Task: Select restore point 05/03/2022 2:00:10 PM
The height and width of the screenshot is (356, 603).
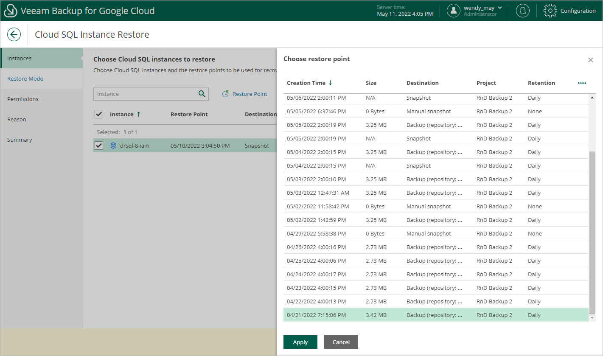Action: tap(436, 179)
